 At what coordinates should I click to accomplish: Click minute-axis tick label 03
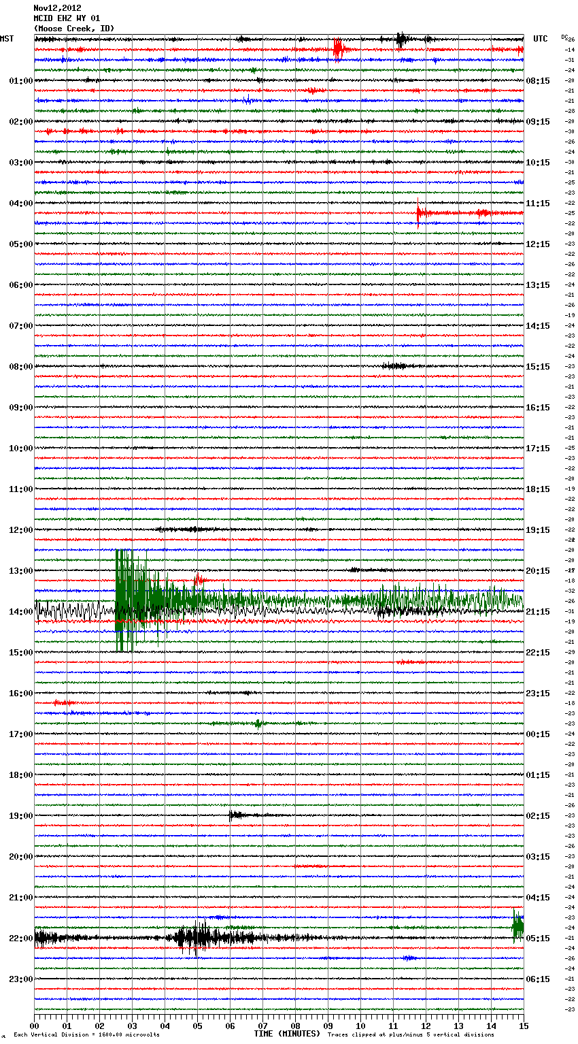coord(132,1025)
